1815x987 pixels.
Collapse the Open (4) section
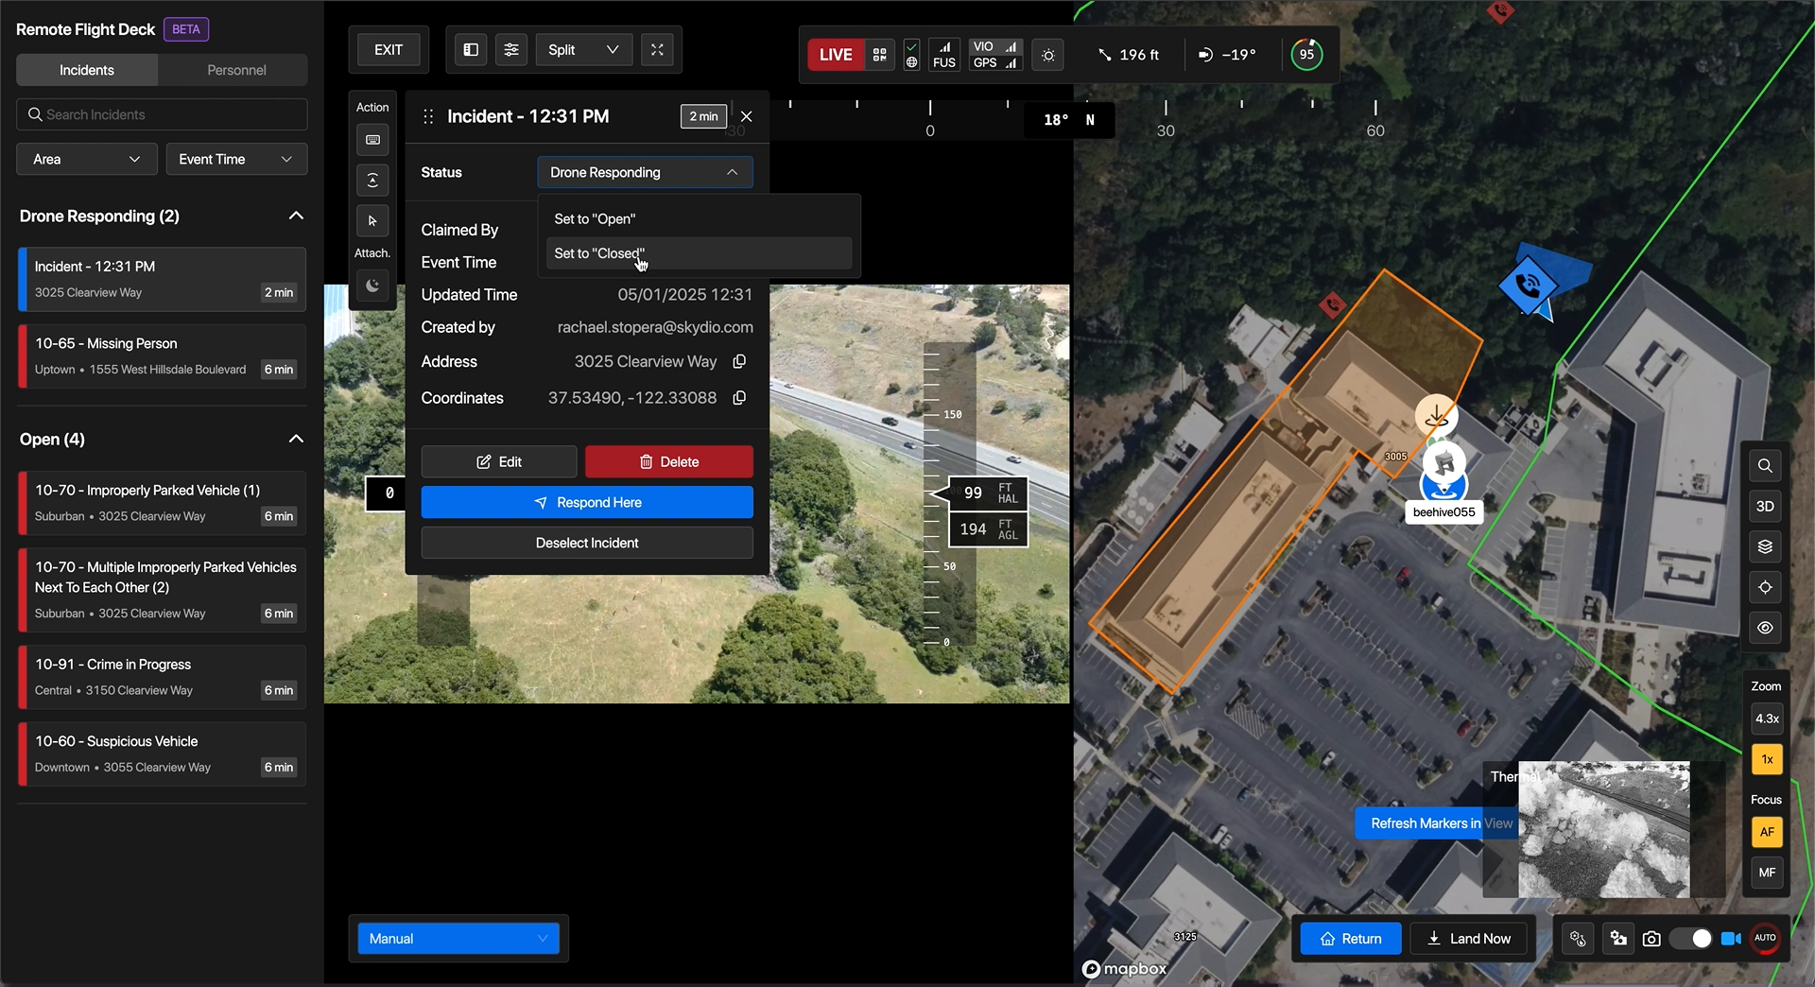296,439
